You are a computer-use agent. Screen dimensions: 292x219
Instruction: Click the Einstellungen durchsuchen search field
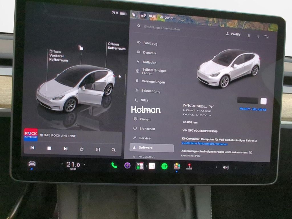coord(162,28)
